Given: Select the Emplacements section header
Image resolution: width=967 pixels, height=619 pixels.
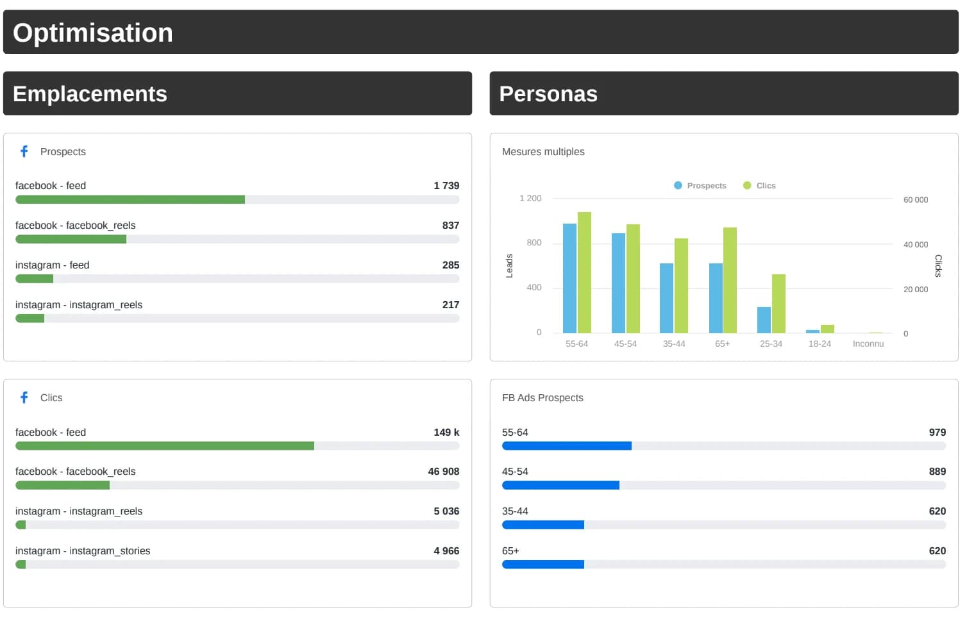Looking at the screenshot, I should pyautogui.click(x=237, y=94).
